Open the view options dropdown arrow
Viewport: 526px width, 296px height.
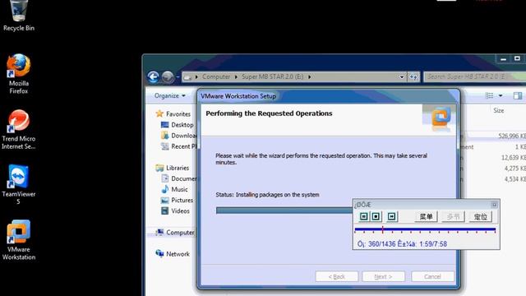[x=501, y=95]
